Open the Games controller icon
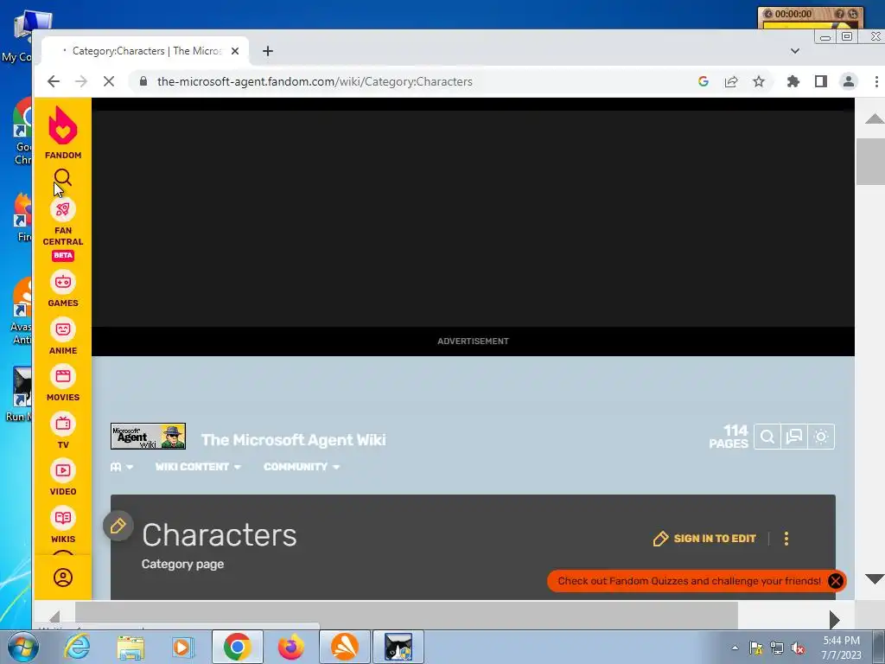The image size is (885, 664). 62,281
